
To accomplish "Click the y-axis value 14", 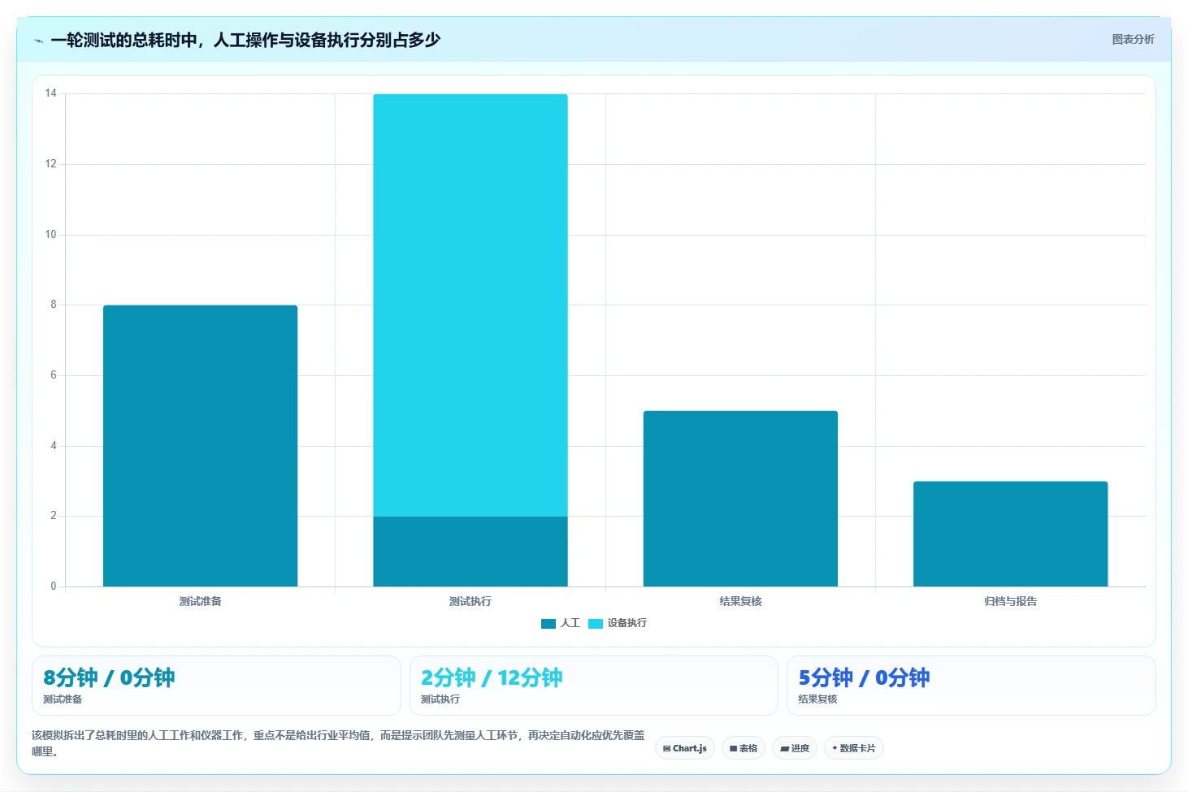I will click(51, 93).
